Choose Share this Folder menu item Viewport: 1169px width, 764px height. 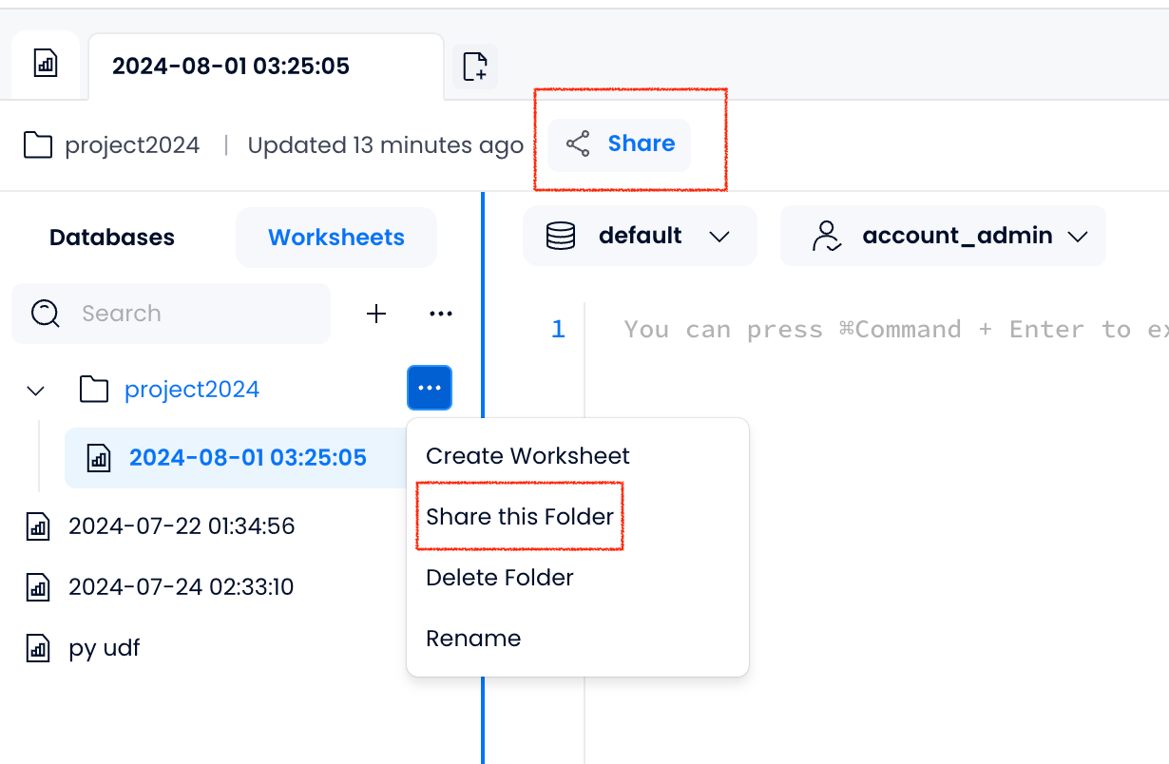[520, 517]
